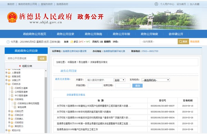Click the 宣城市政府 top link
The width and height of the screenshot is (207, 134).
pyautogui.click(x=47, y=4)
